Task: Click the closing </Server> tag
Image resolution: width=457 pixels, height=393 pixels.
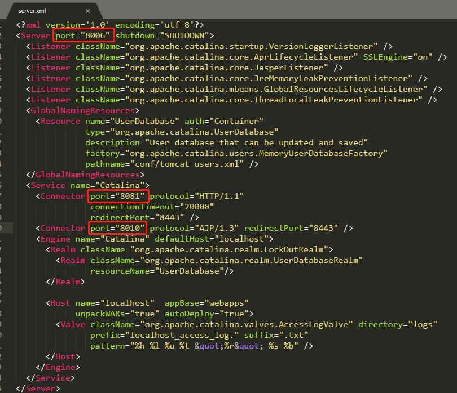Action: (x=37, y=388)
